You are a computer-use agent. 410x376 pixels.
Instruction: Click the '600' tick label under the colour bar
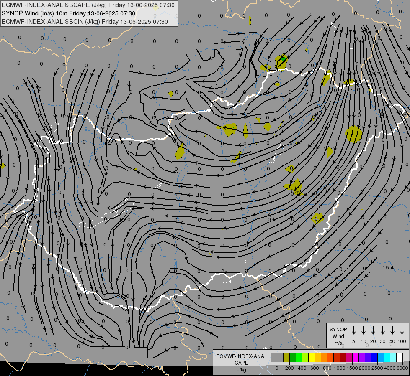tap(315, 368)
